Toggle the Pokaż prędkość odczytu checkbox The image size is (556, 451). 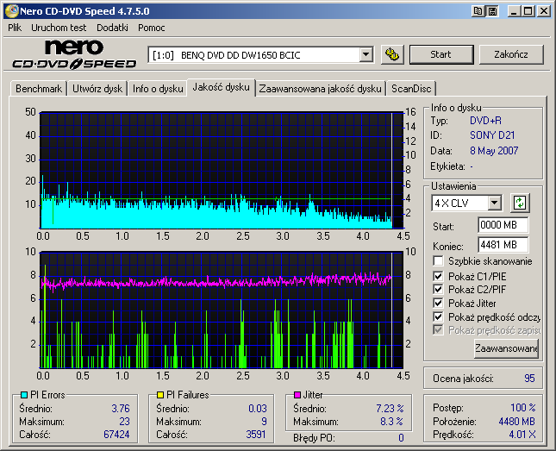(x=438, y=316)
